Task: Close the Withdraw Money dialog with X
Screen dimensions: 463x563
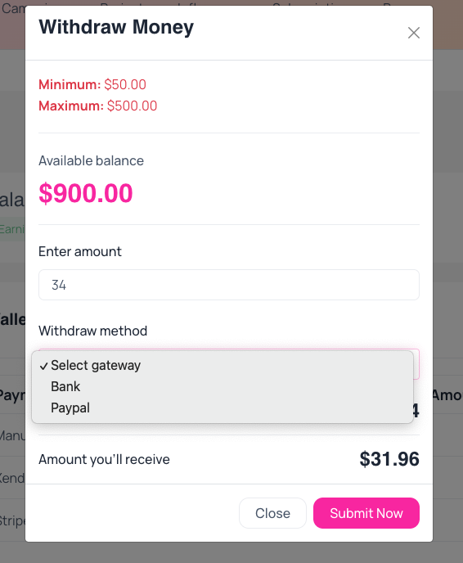Action: click(x=413, y=33)
